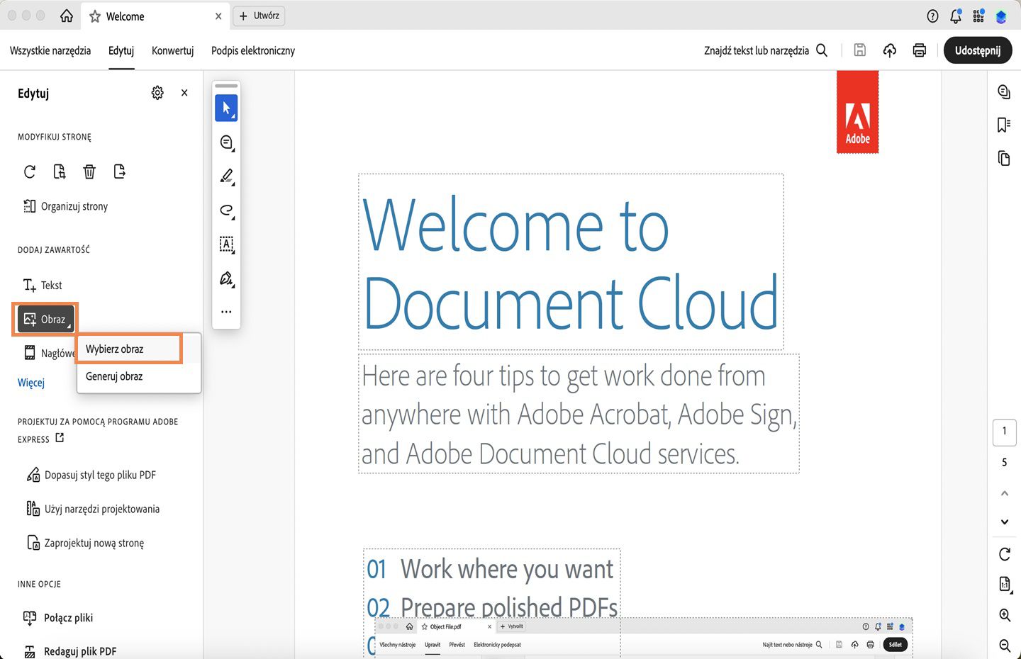
Task: Click the zoom in magnifier icon
Action: 1004,615
